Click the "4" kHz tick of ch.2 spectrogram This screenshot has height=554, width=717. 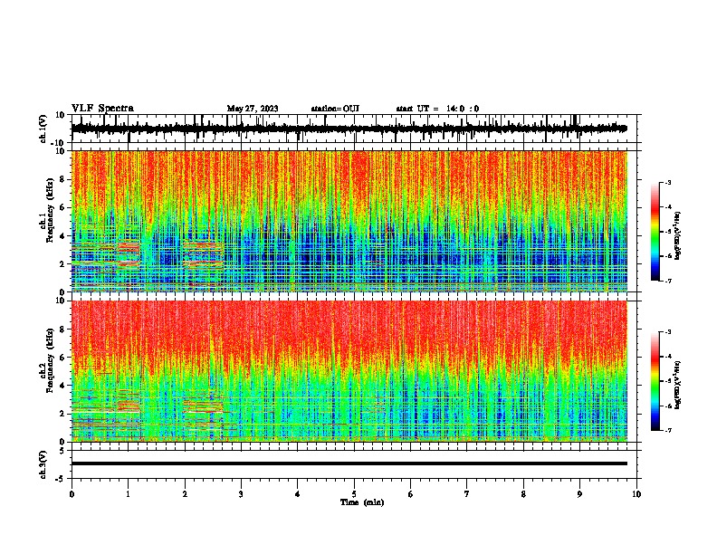pos(63,386)
